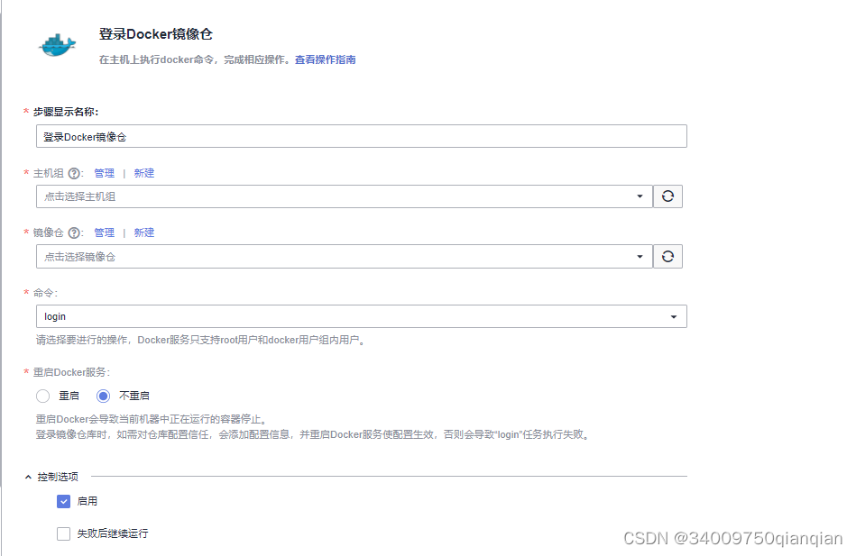
Task: Open the 点击选择主机组 dropdown
Action: (345, 196)
